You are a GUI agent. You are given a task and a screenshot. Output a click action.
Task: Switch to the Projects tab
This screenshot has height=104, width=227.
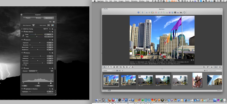click(x=28, y=18)
